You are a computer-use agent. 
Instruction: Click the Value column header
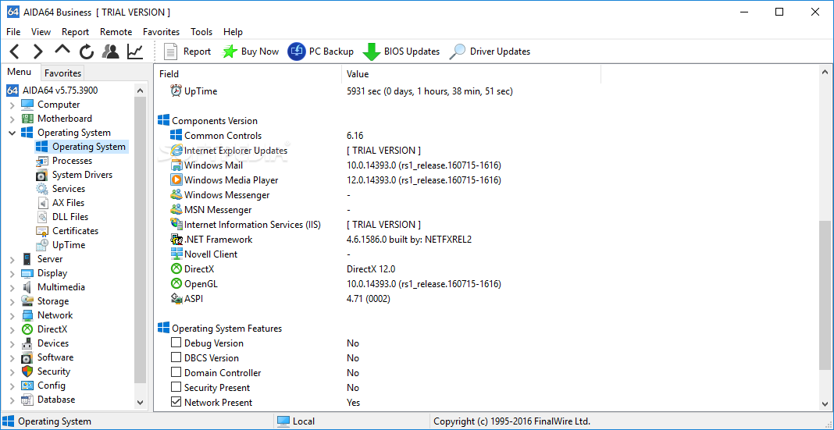[x=471, y=74]
